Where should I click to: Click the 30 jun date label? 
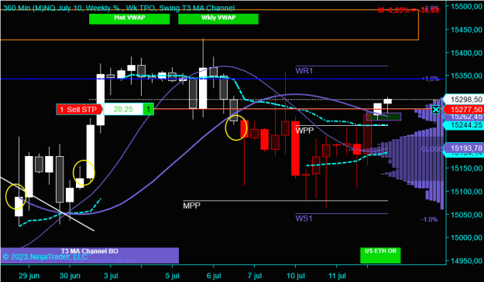pyautogui.click(x=70, y=276)
